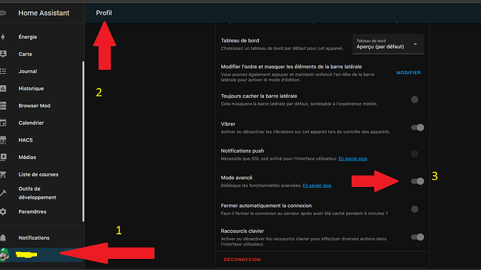Click the Profil page title
Viewport: 481px width, 270px height.
tap(104, 13)
